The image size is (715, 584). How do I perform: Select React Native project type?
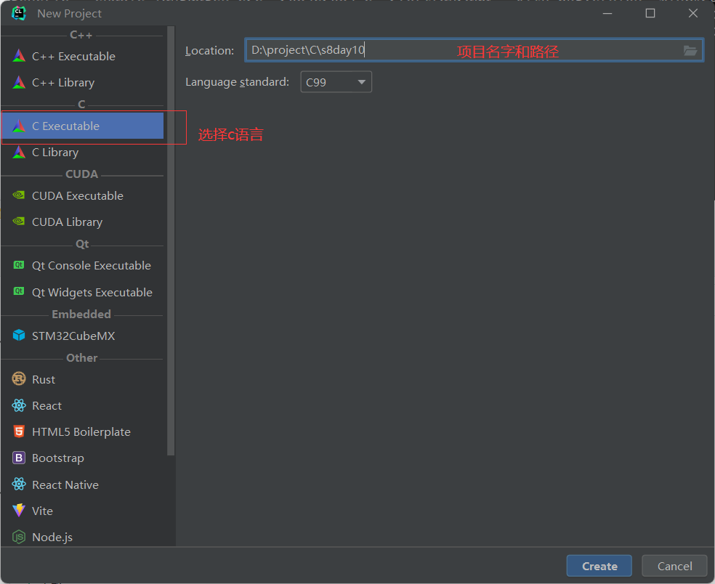coord(82,484)
